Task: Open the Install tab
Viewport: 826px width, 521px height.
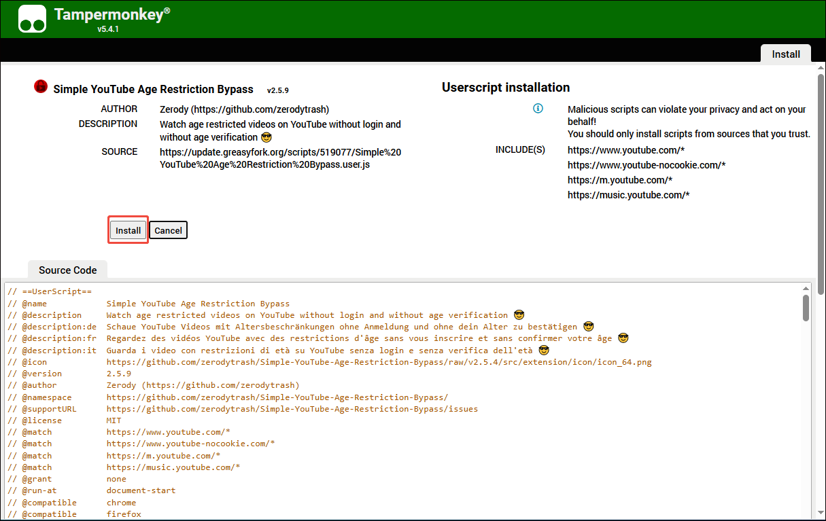Action: [x=786, y=54]
